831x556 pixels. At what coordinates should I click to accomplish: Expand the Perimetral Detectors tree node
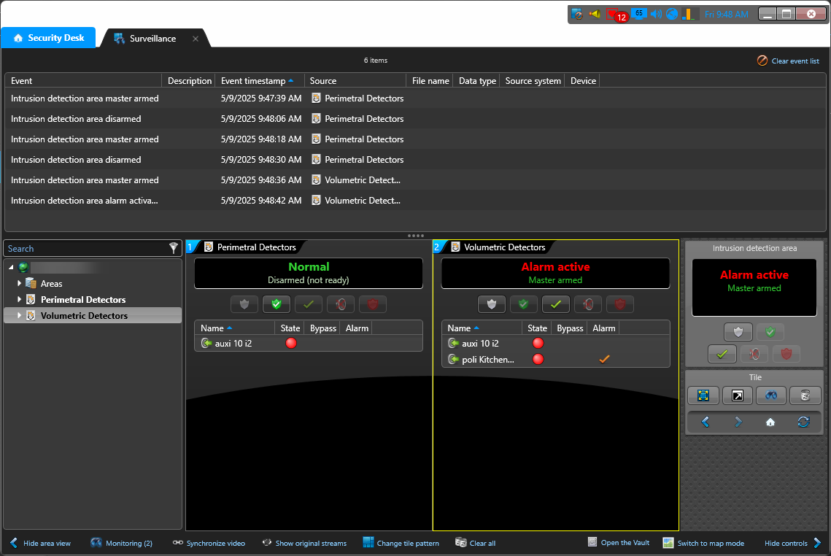[20, 300]
